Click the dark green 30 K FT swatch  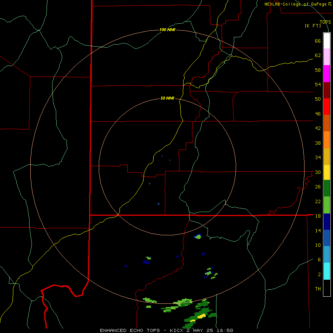pyautogui.click(x=327, y=188)
